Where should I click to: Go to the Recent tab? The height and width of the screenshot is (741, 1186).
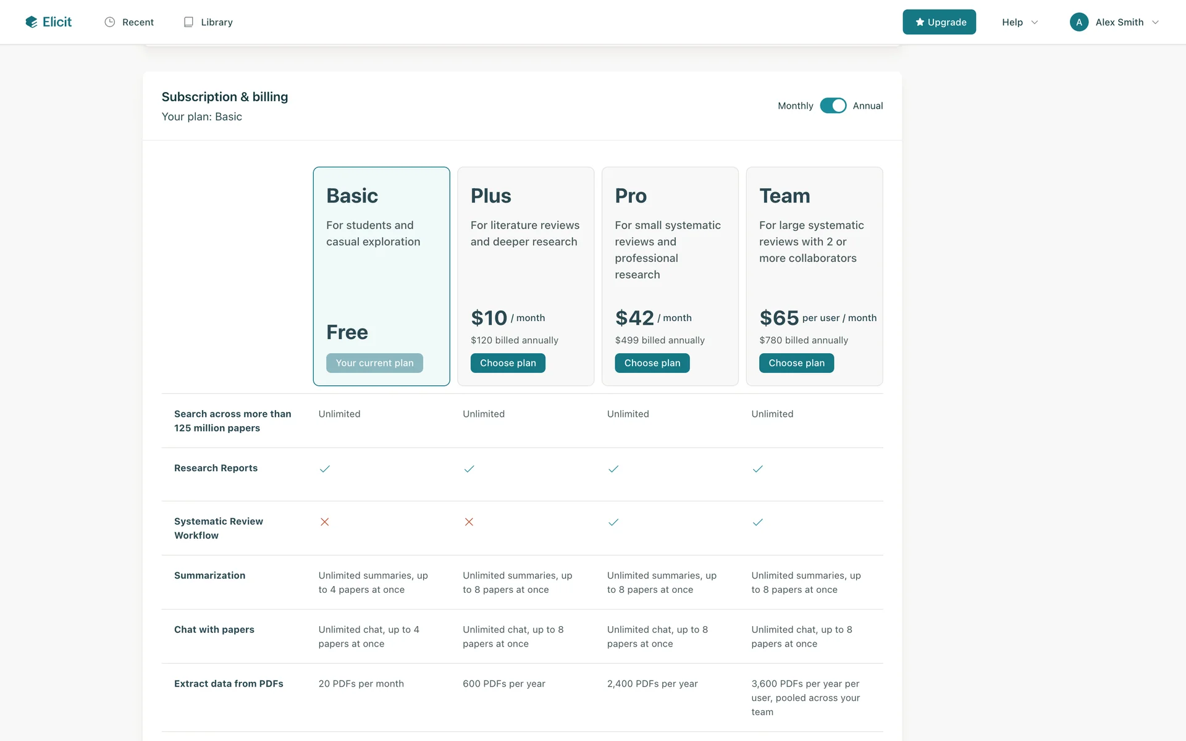coord(137,22)
